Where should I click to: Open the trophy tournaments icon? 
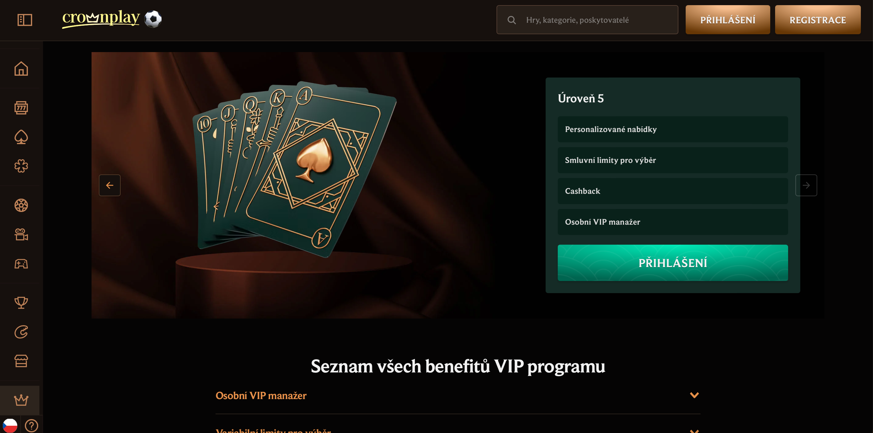pyautogui.click(x=21, y=303)
